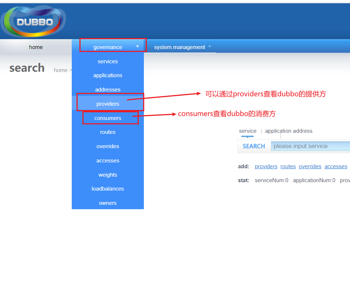Open the system.management menu

(180, 47)
